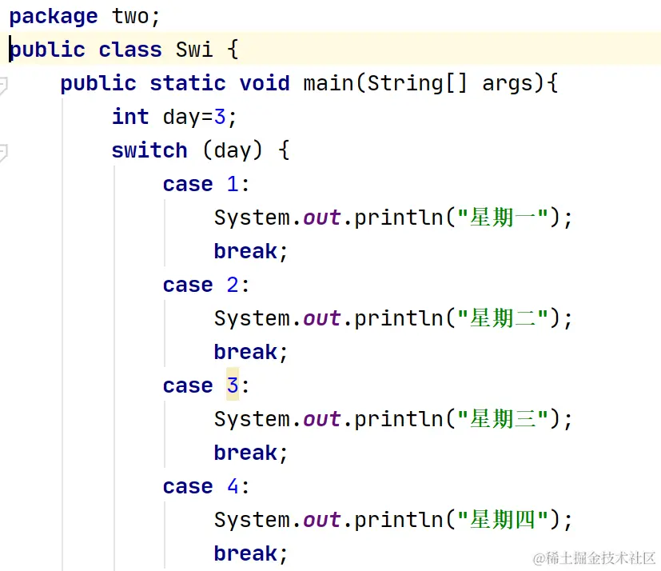Click the "case 4:" label
Image resolution: width=661 pixels, height=571 pixels.
pyautogui.click(x=206, y=486)
